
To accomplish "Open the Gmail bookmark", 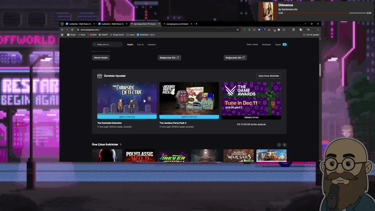I will (81, 35).
